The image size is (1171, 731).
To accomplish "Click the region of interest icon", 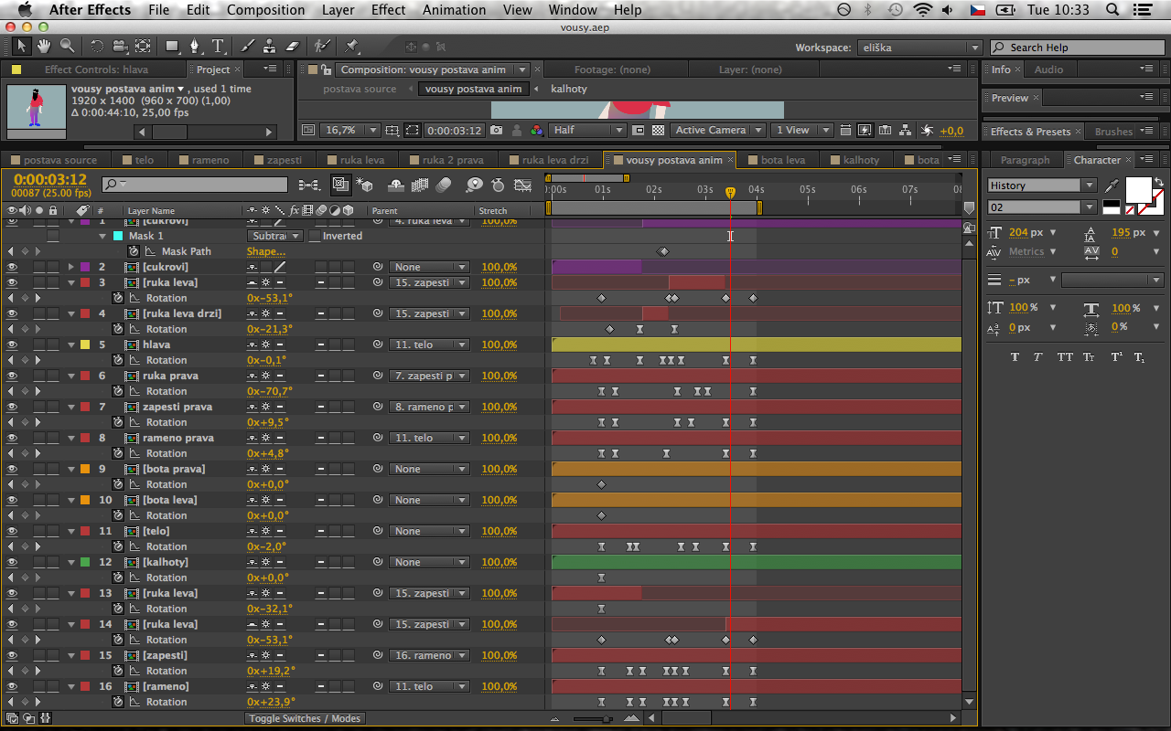I will pyautogui.click(x=638, y=131).
